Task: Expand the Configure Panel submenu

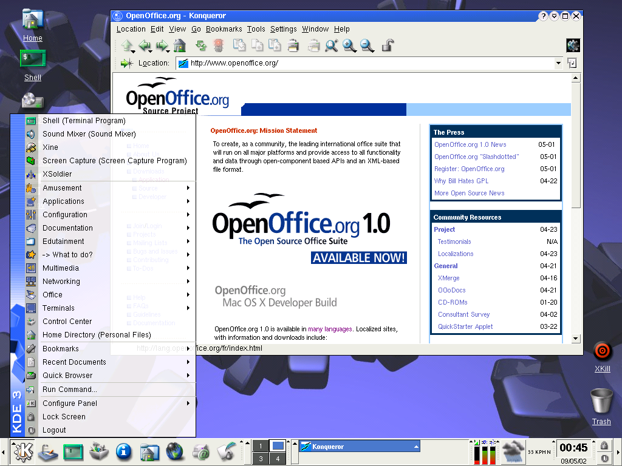Action: click(111, 404)
